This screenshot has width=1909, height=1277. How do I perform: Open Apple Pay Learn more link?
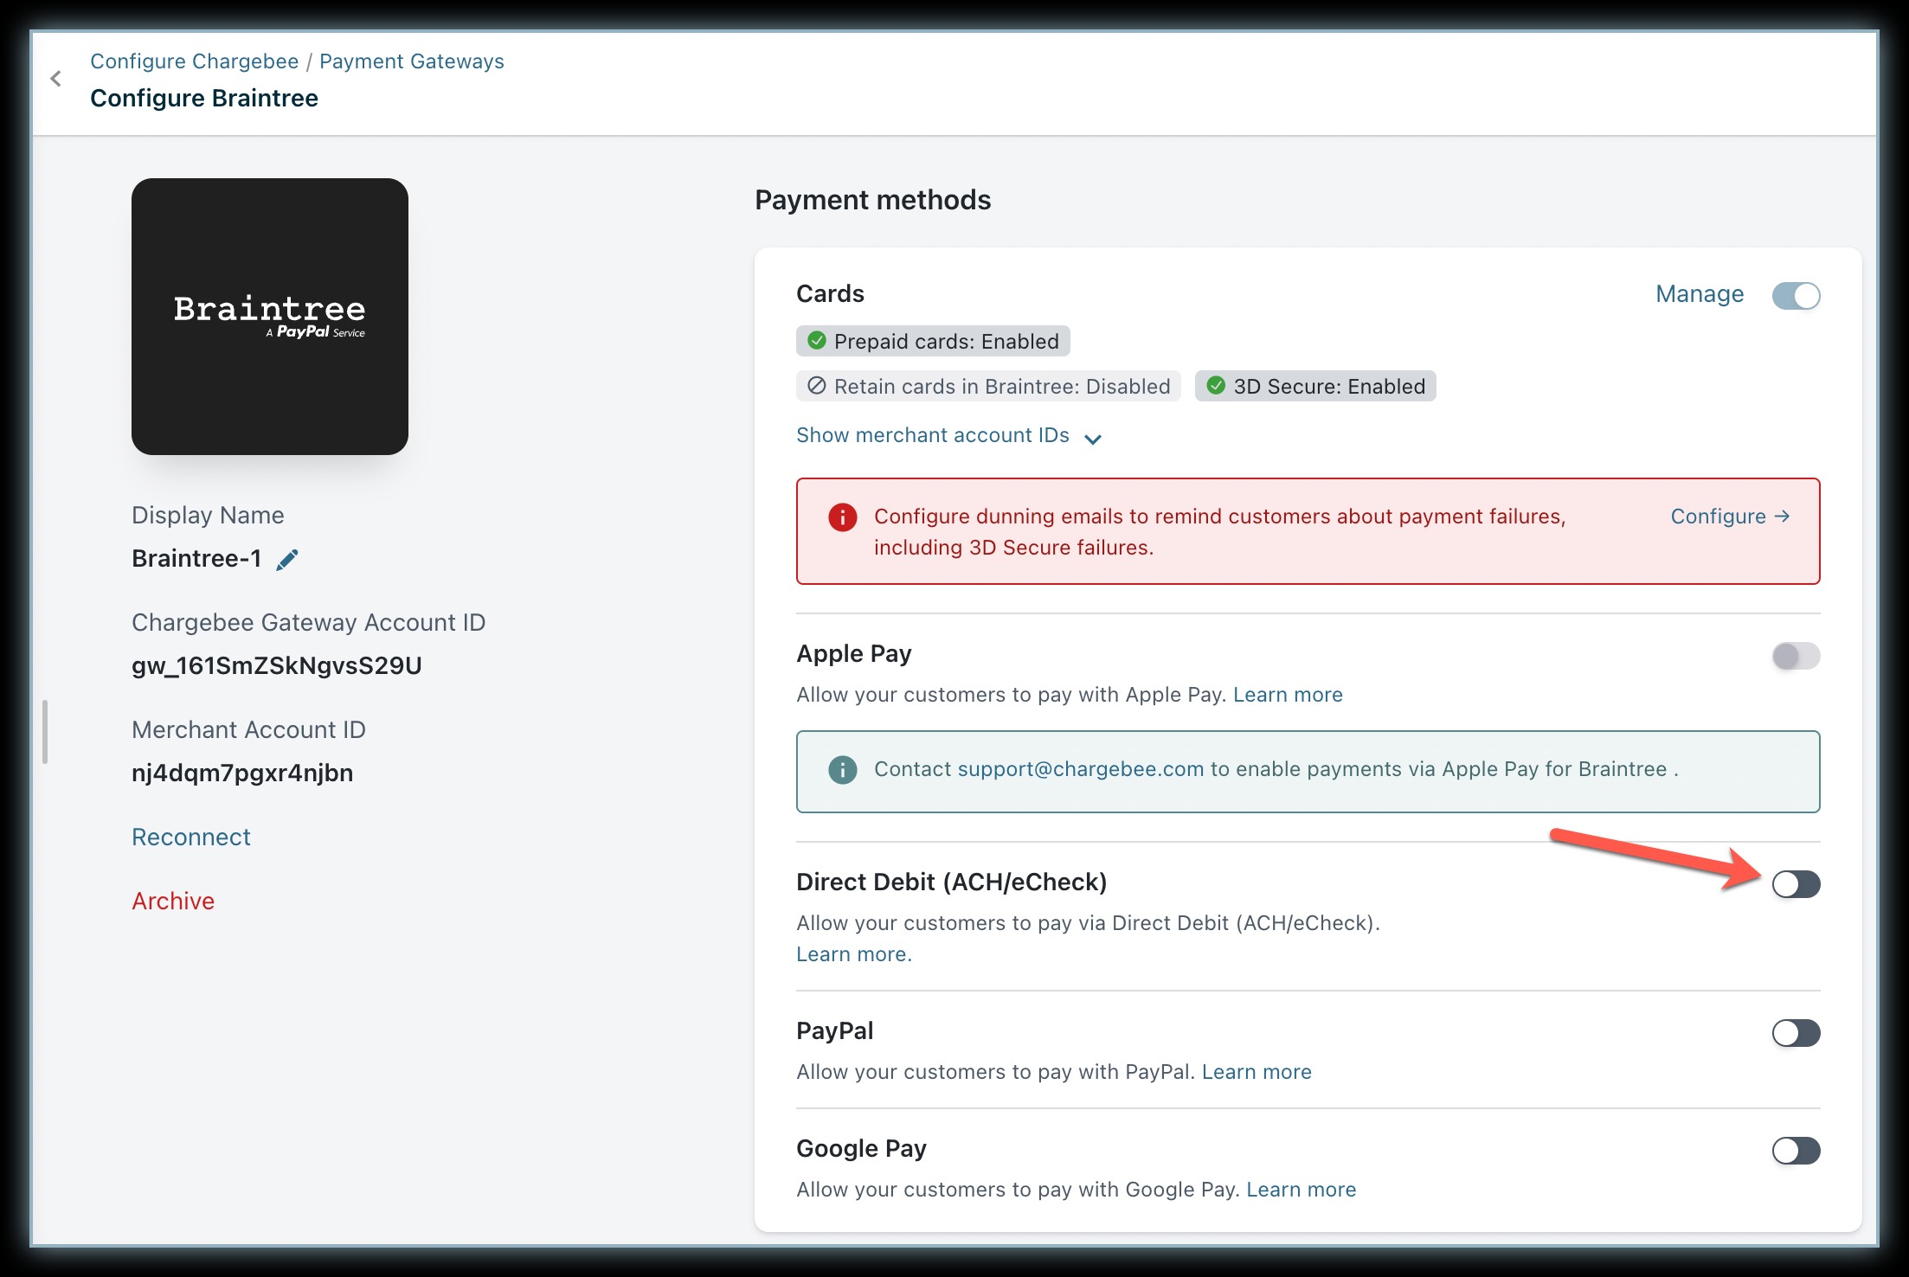[1288, 695]
